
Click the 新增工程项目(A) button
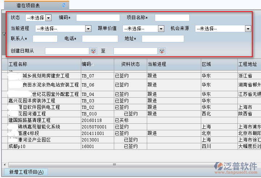click(x=26, y=172)
